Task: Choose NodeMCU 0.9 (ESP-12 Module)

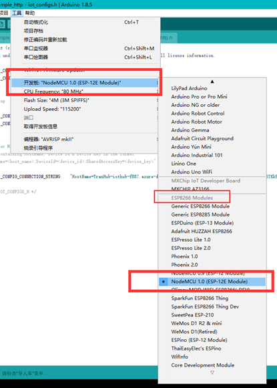Action: [x=212, y=273]
